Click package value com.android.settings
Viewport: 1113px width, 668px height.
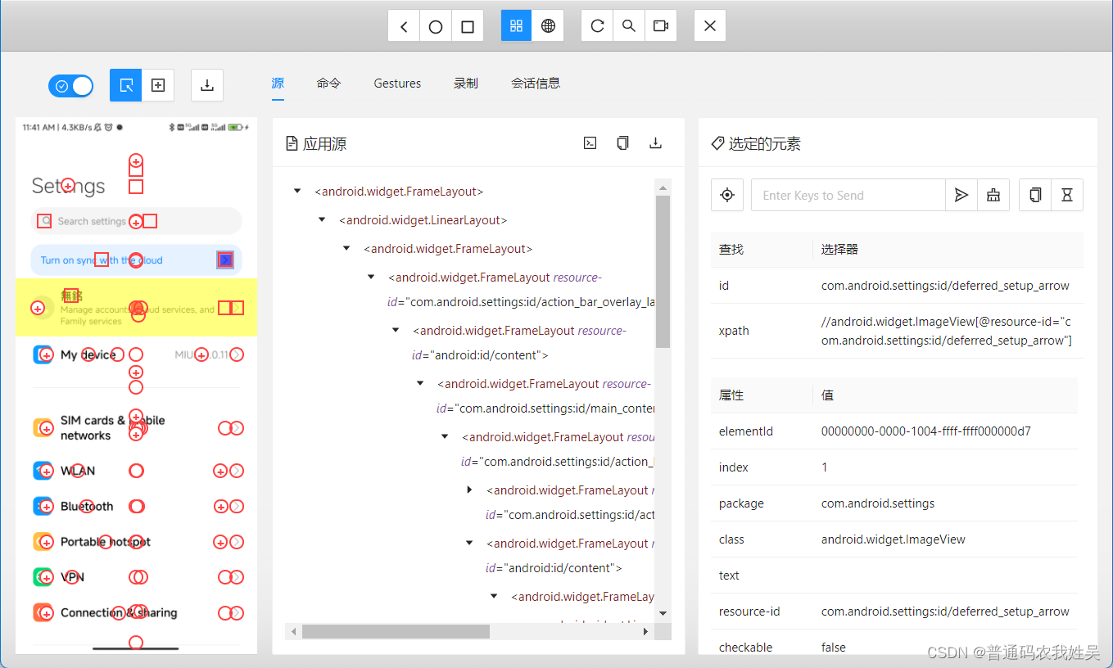(878, 503)
